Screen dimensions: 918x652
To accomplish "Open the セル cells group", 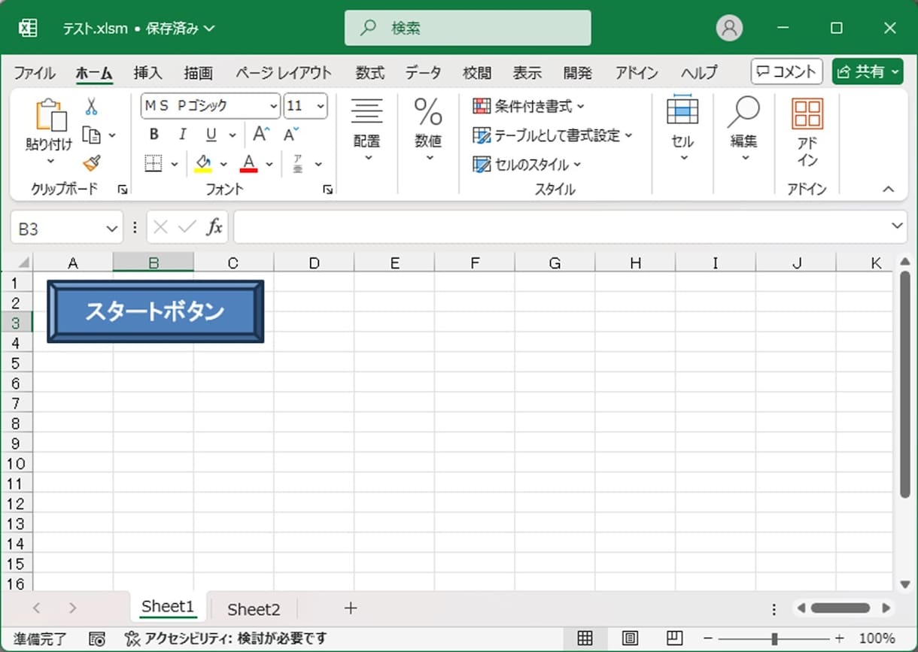I will tap(682, 127).
